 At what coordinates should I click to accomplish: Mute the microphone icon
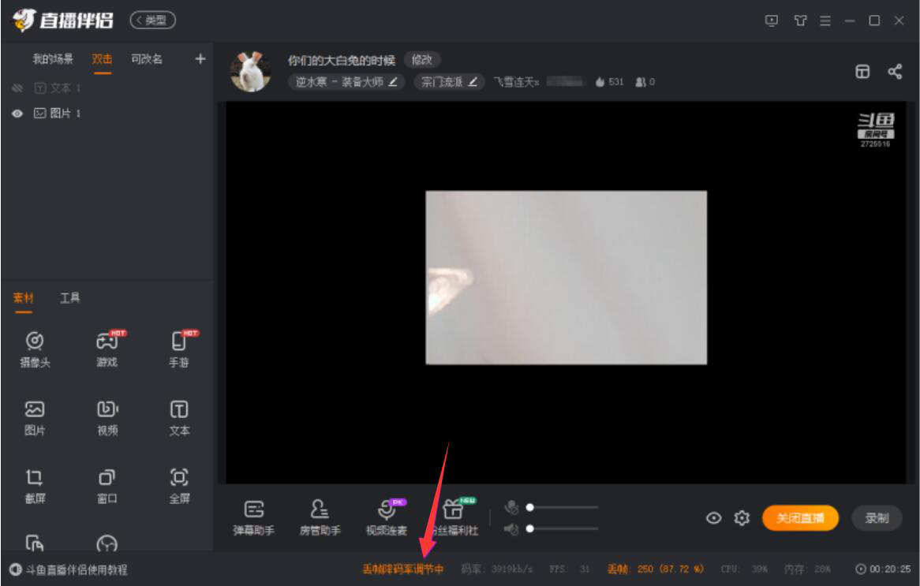(x=511, y=507)
